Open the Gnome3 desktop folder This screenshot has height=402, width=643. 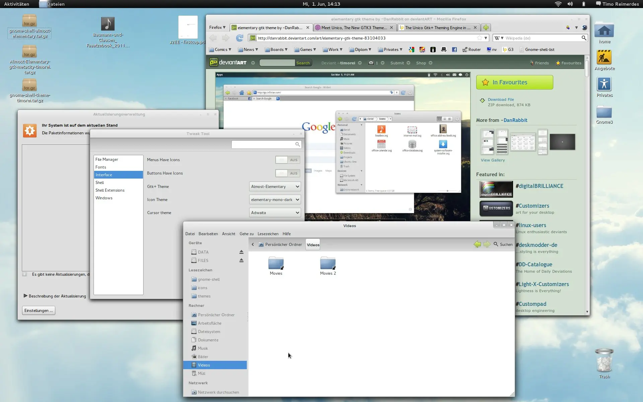[x=604, y=115]
